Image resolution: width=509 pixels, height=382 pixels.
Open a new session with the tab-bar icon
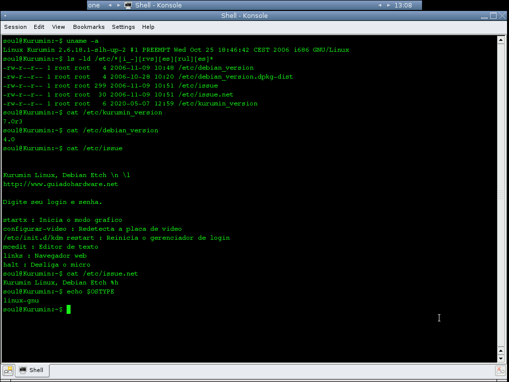[x=8, y=370]
